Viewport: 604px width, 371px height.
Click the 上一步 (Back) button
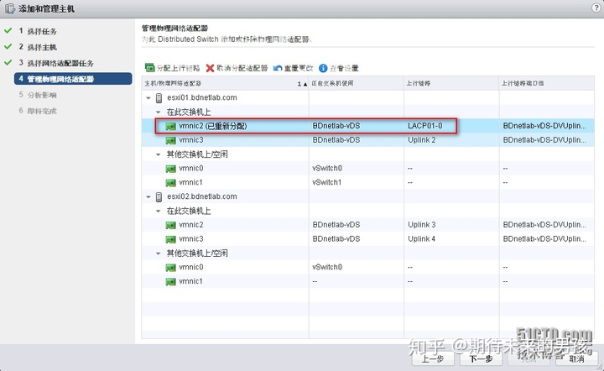(433, 359)
